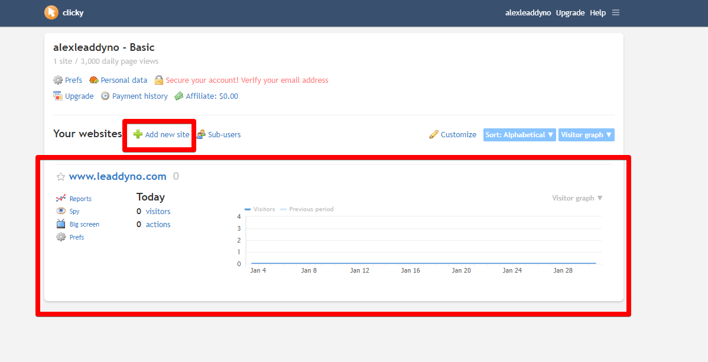Viewport: 708px width, 362px height.
Task: Click the Jan 28 label on graph
Action: [563, 270]
